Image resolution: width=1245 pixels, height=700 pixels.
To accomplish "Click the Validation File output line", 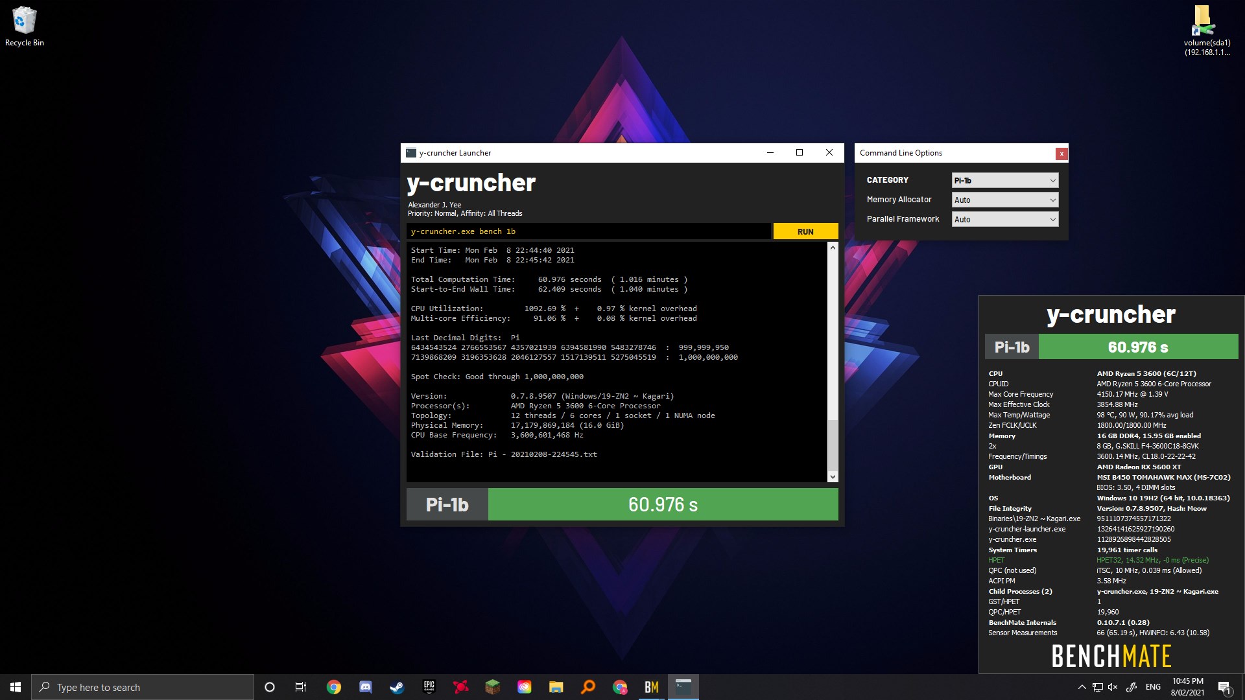I will (504, 454).
